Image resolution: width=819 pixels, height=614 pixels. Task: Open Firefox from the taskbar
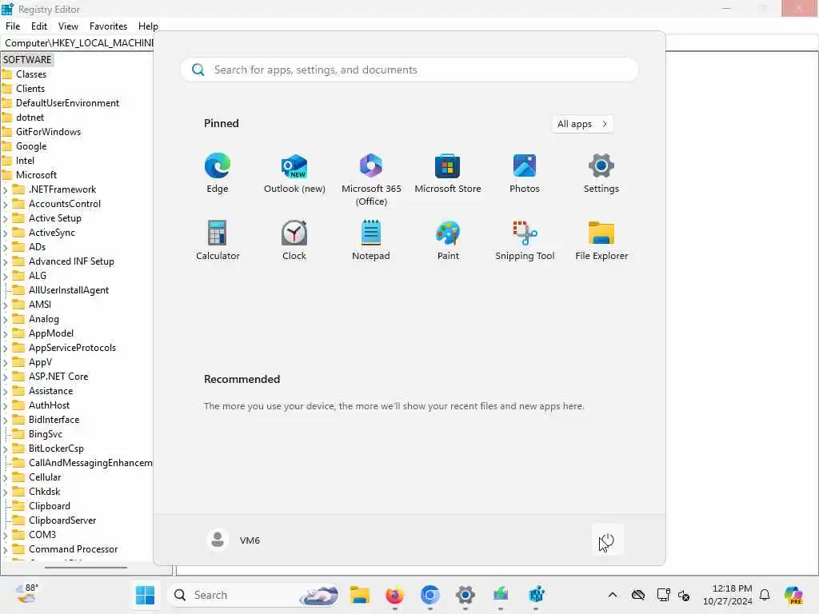394,595
